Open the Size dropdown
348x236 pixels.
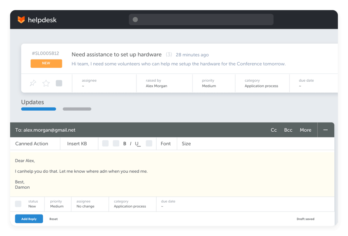pos(186,144)
